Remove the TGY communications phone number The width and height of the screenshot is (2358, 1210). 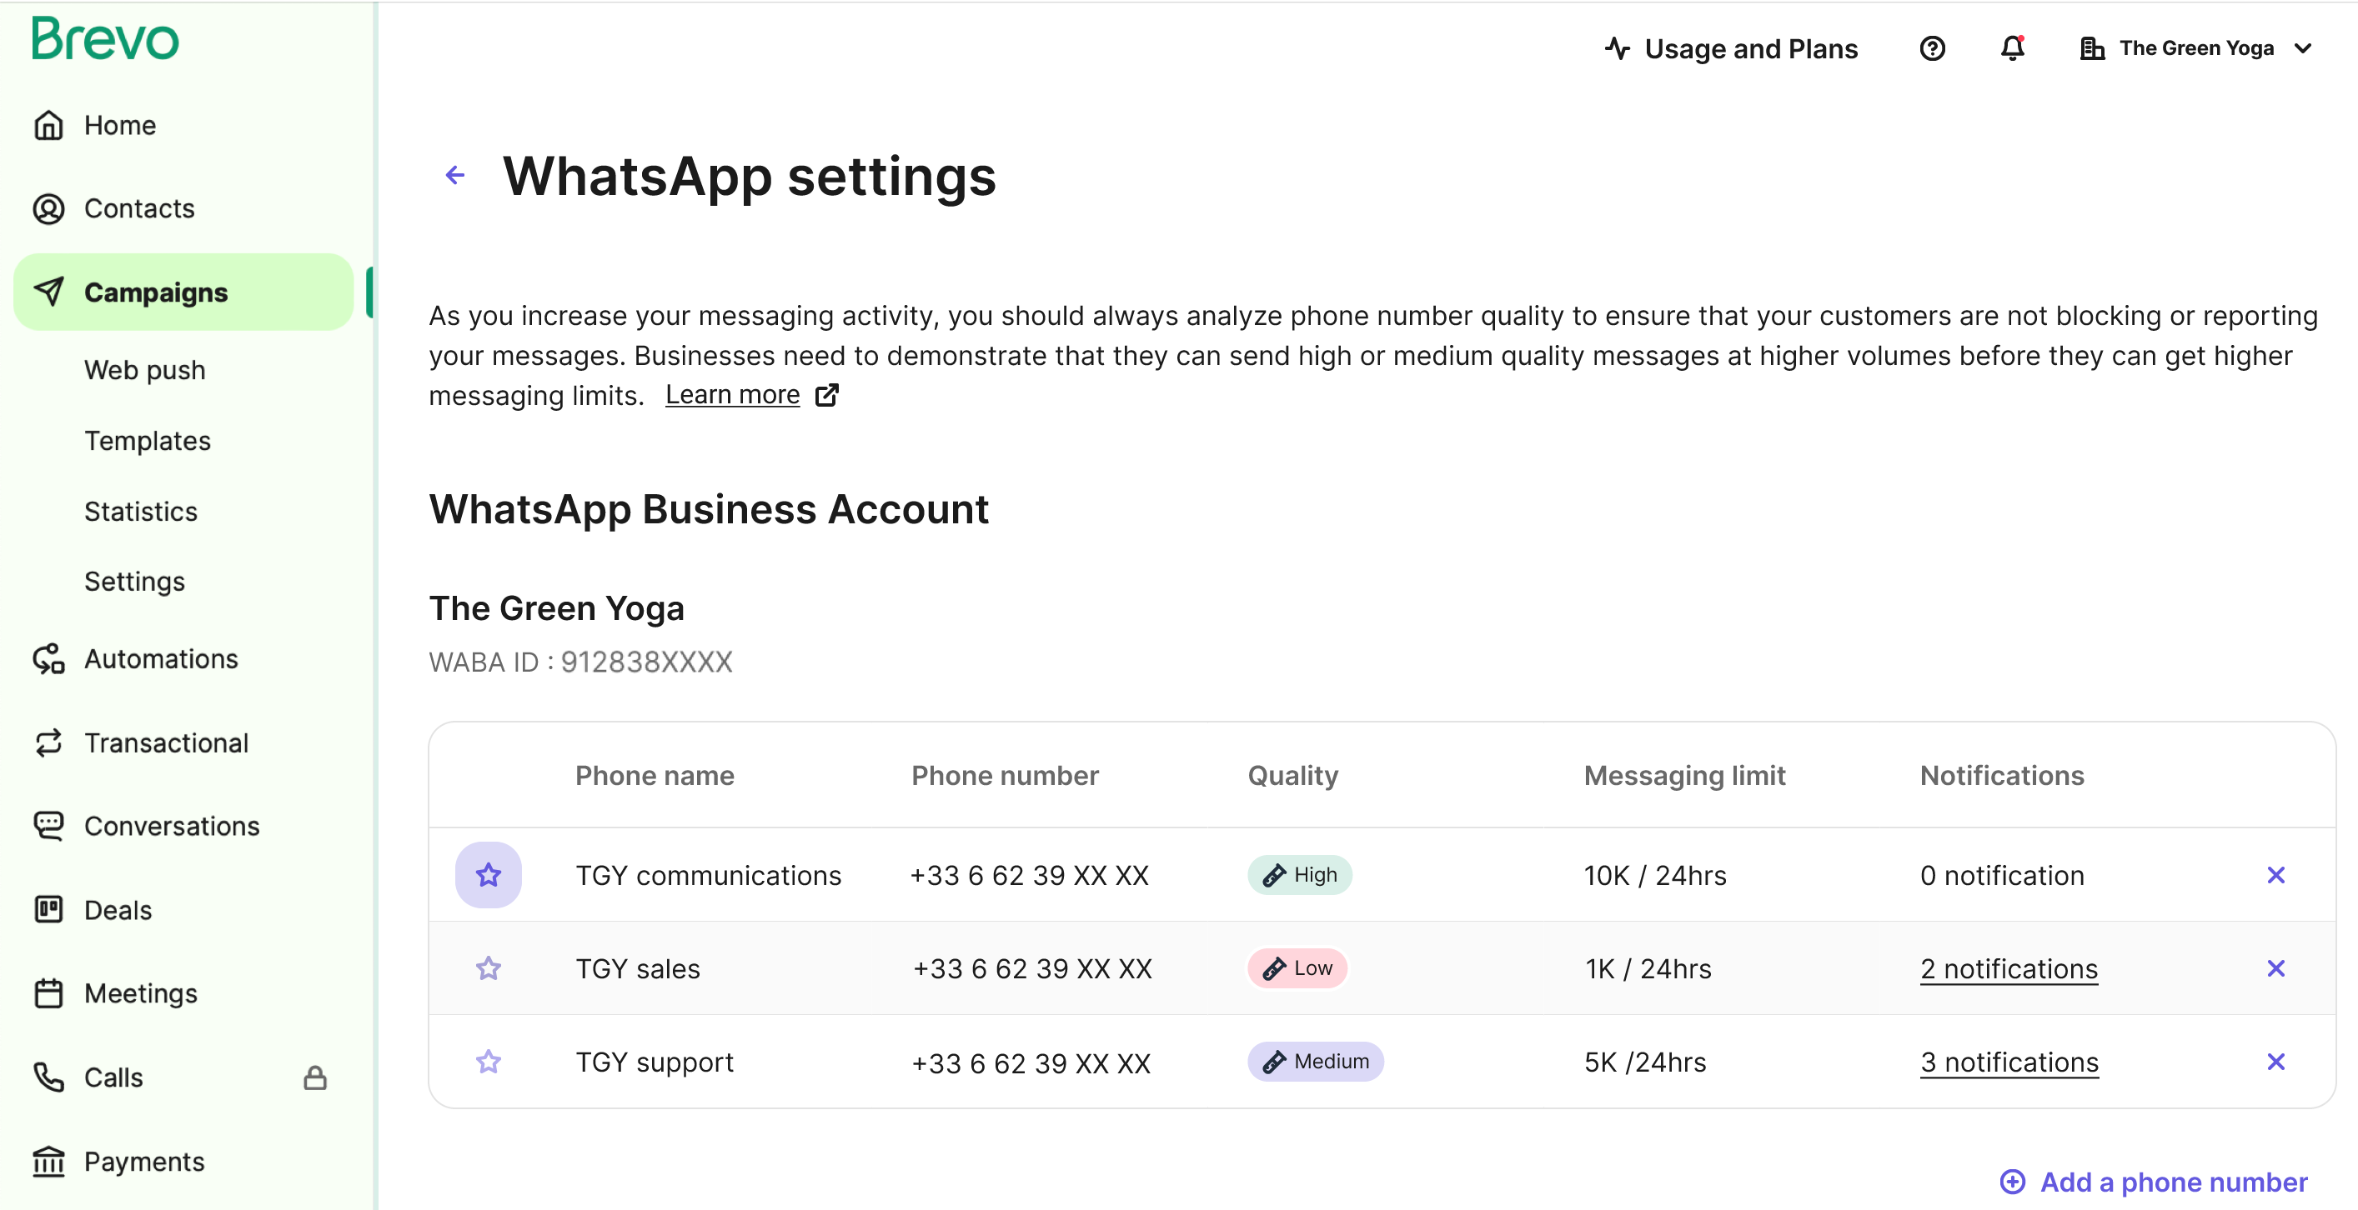tap(2275, 875)
